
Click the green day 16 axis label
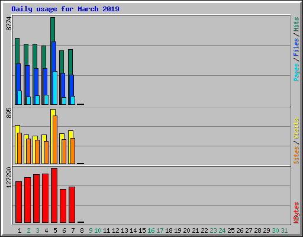(151, 230)
